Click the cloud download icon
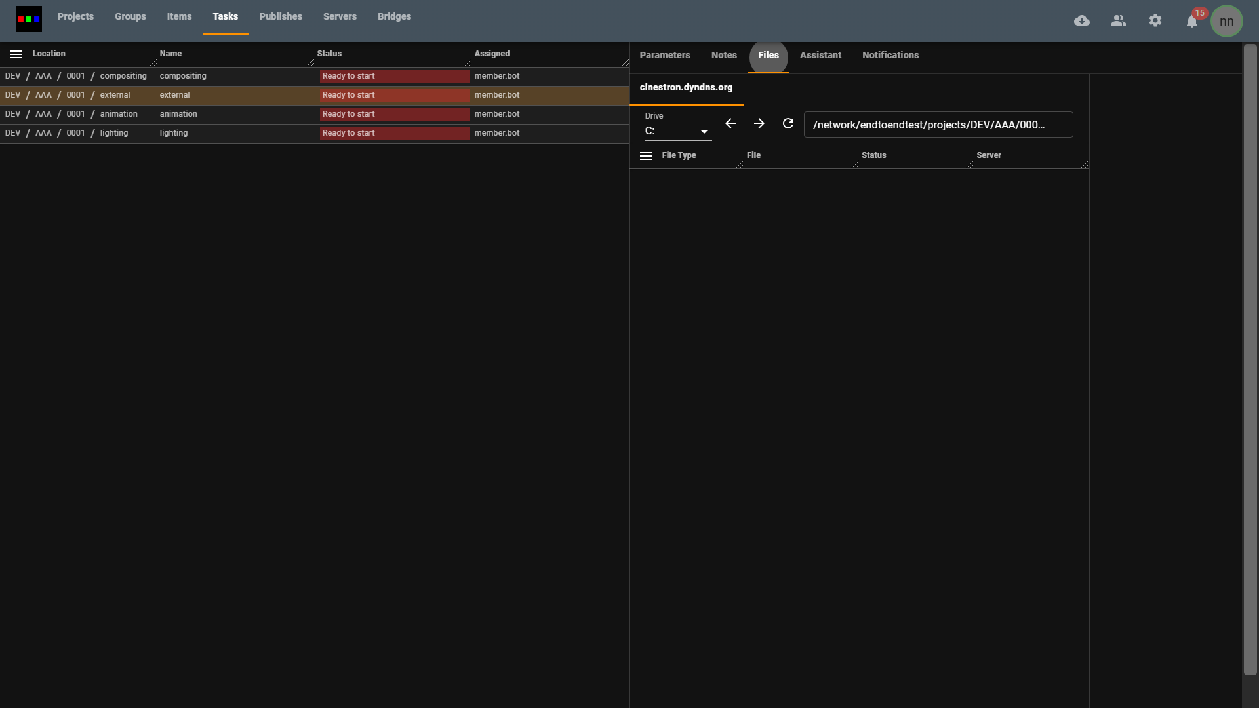 1082,21
